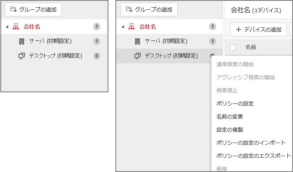The image size is (293, 172).
Task: Choose 設定の複製 from the context menu
Action: coord(230,130)
